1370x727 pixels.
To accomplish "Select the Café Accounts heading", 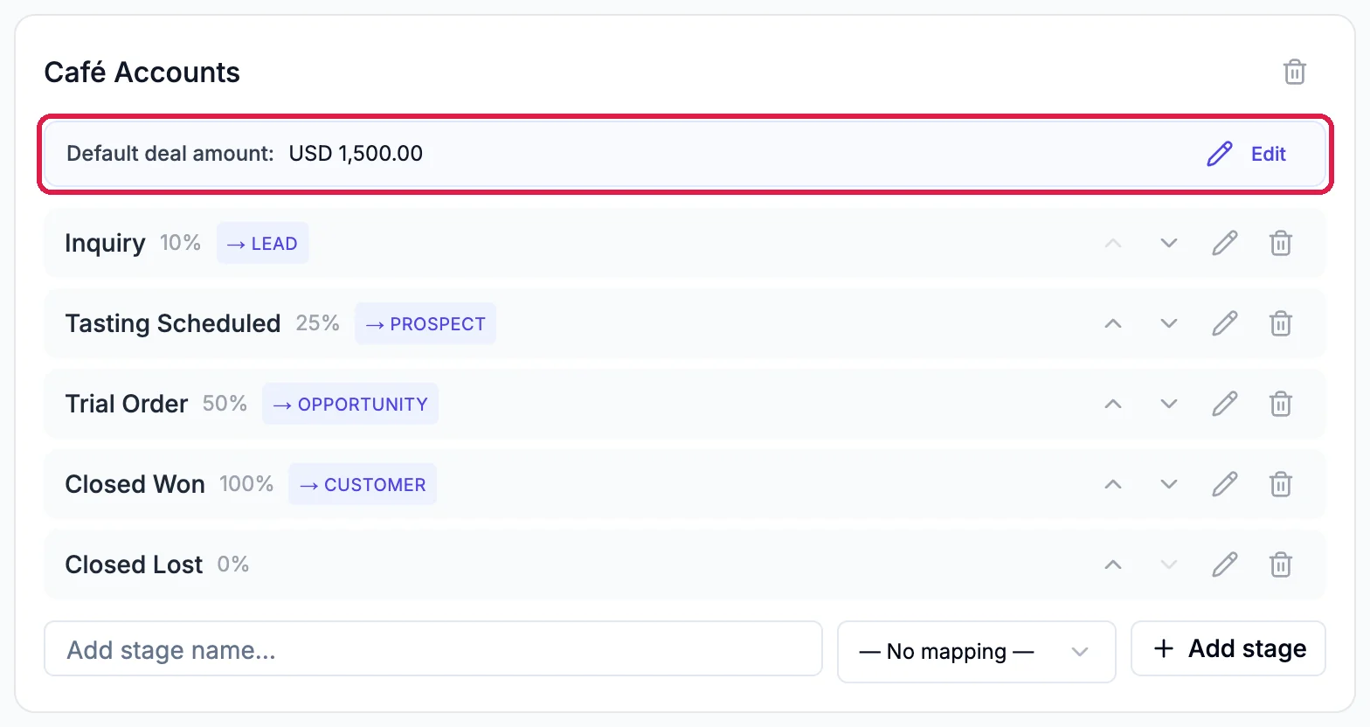I will click(142, 72).
